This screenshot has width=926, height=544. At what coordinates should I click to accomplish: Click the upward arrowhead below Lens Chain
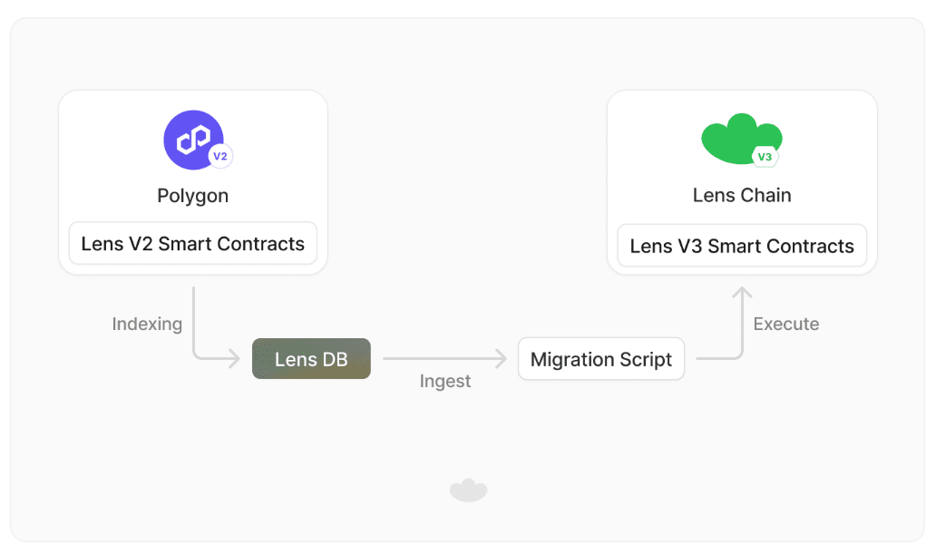click(742, 293)
